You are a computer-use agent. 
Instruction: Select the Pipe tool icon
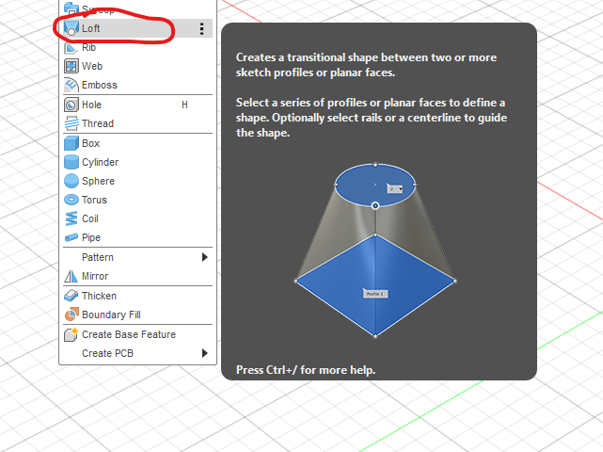71,237
